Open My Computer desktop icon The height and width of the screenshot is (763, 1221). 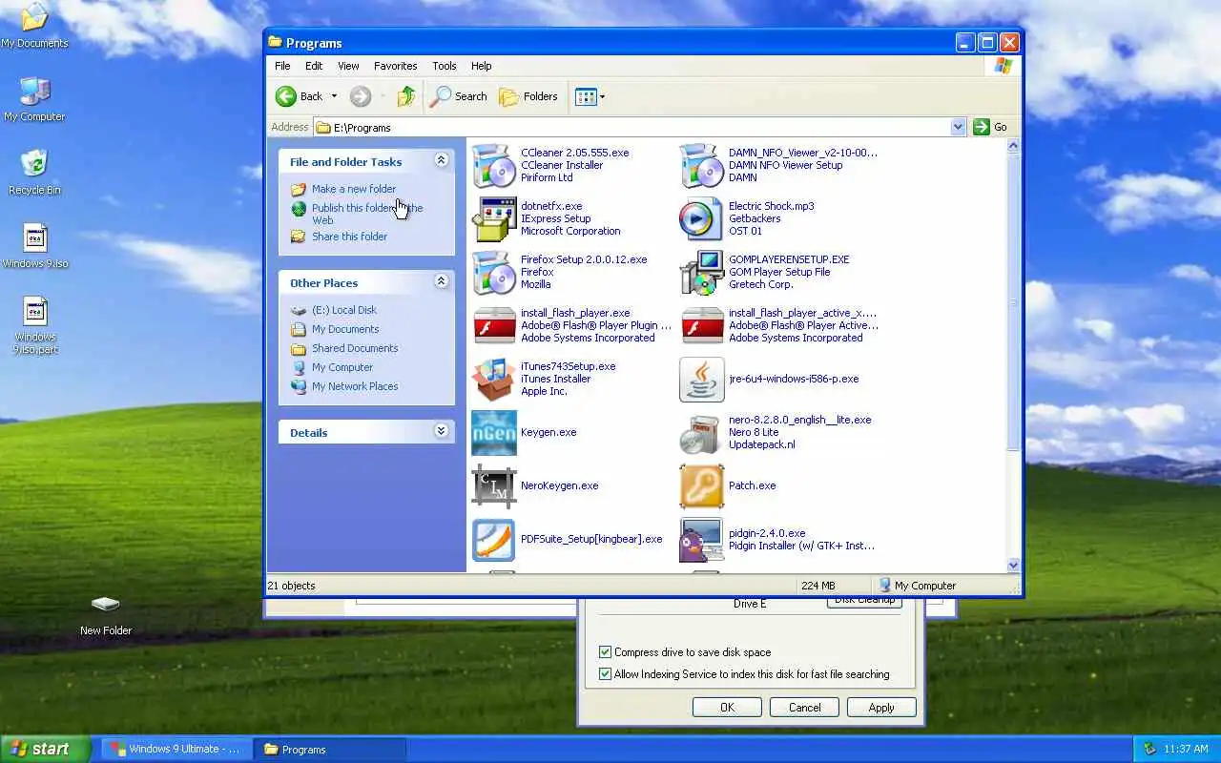[x=34, y=99]
